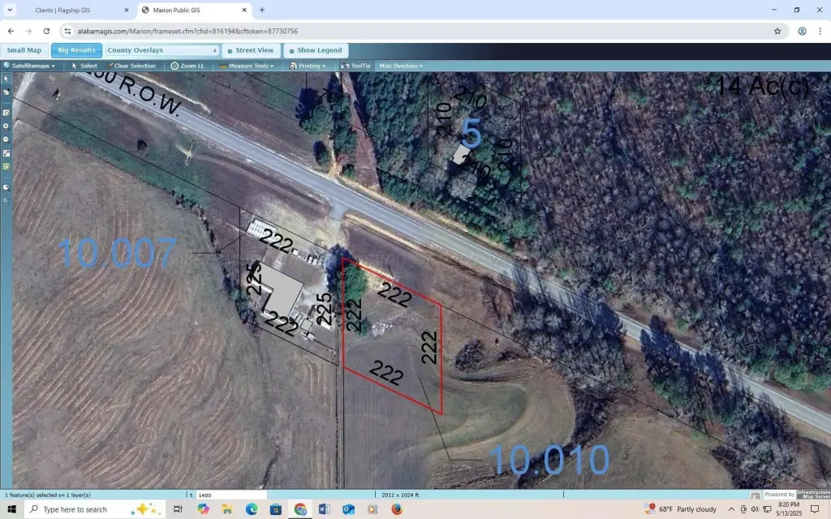
Task: Open Microsoft Word from the taskbar
Action: (x=325, y=509)
